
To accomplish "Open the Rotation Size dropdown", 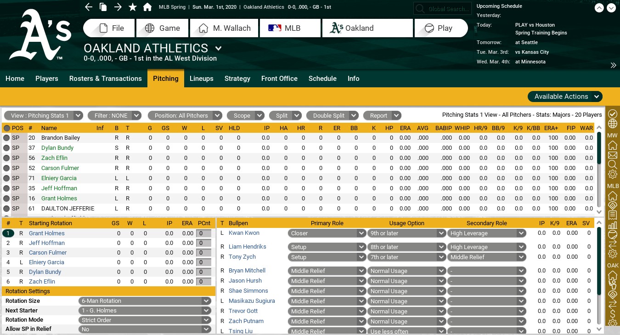I will (145, 301).
